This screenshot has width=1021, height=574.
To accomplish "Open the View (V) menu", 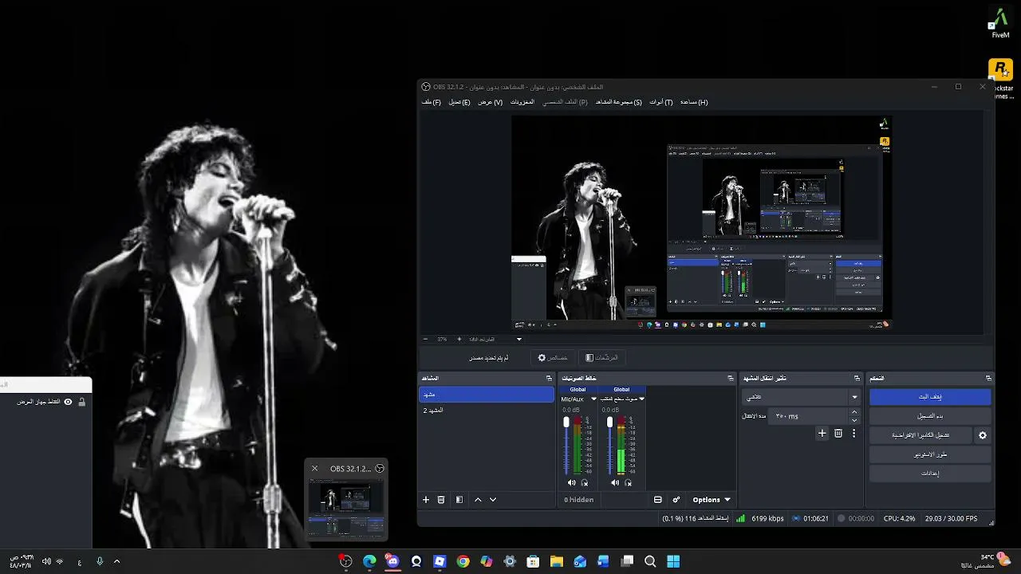I will coord(491,102).
